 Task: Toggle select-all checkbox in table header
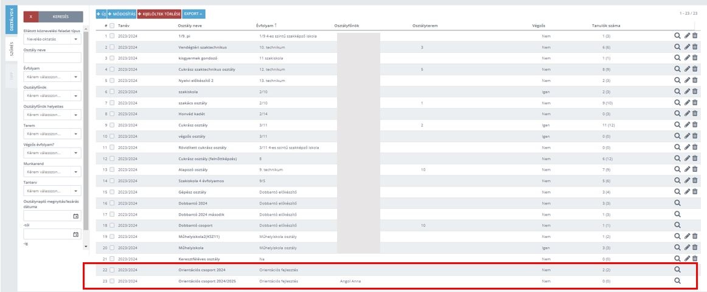pyautogui.click(x=112, y=25)
